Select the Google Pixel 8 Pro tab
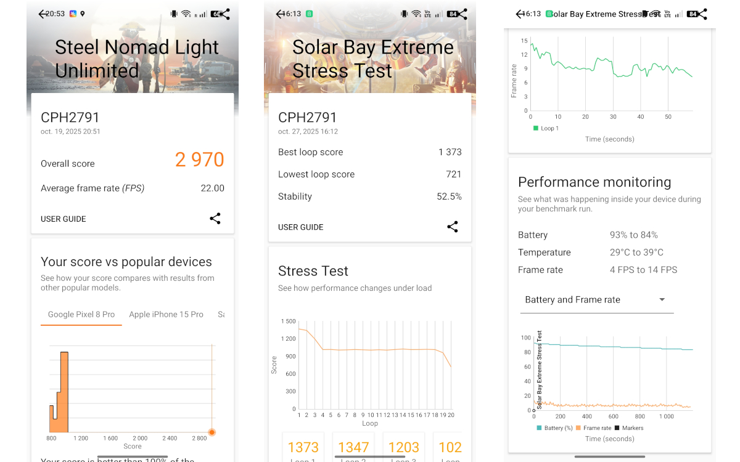This screenshot has height=462, width=740. (x=81, y=314)
